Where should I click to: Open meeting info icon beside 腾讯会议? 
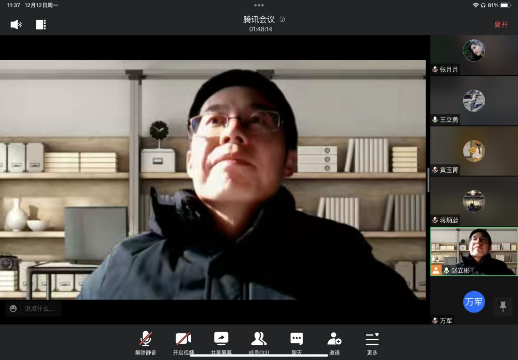click(x=282, y=19)
